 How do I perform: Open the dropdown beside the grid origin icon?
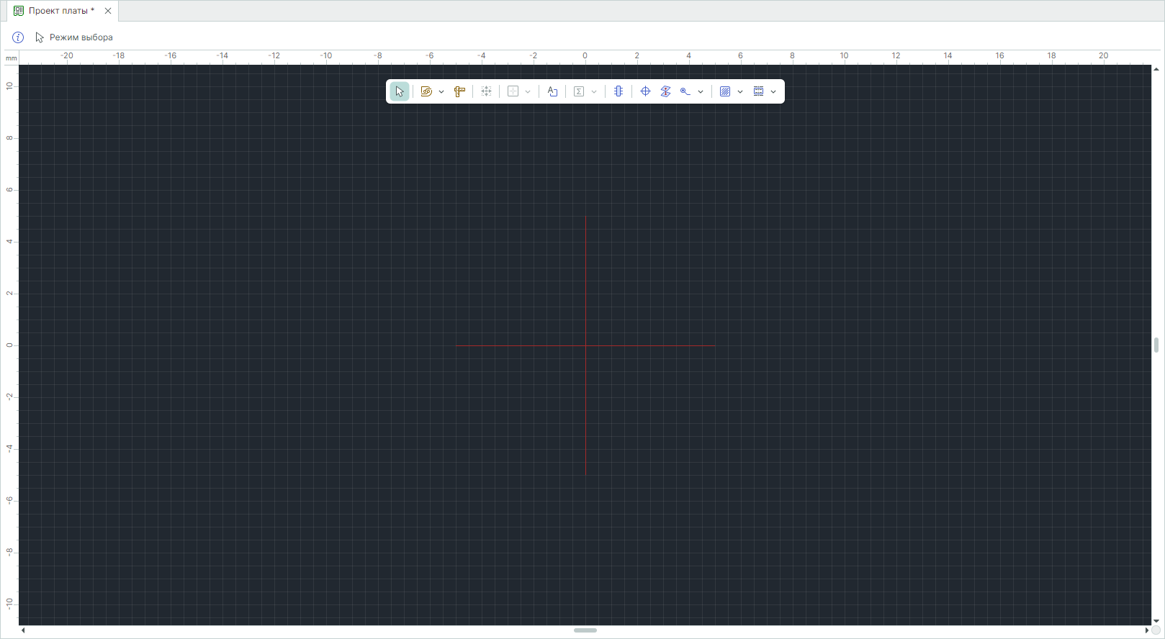point(528,91)
